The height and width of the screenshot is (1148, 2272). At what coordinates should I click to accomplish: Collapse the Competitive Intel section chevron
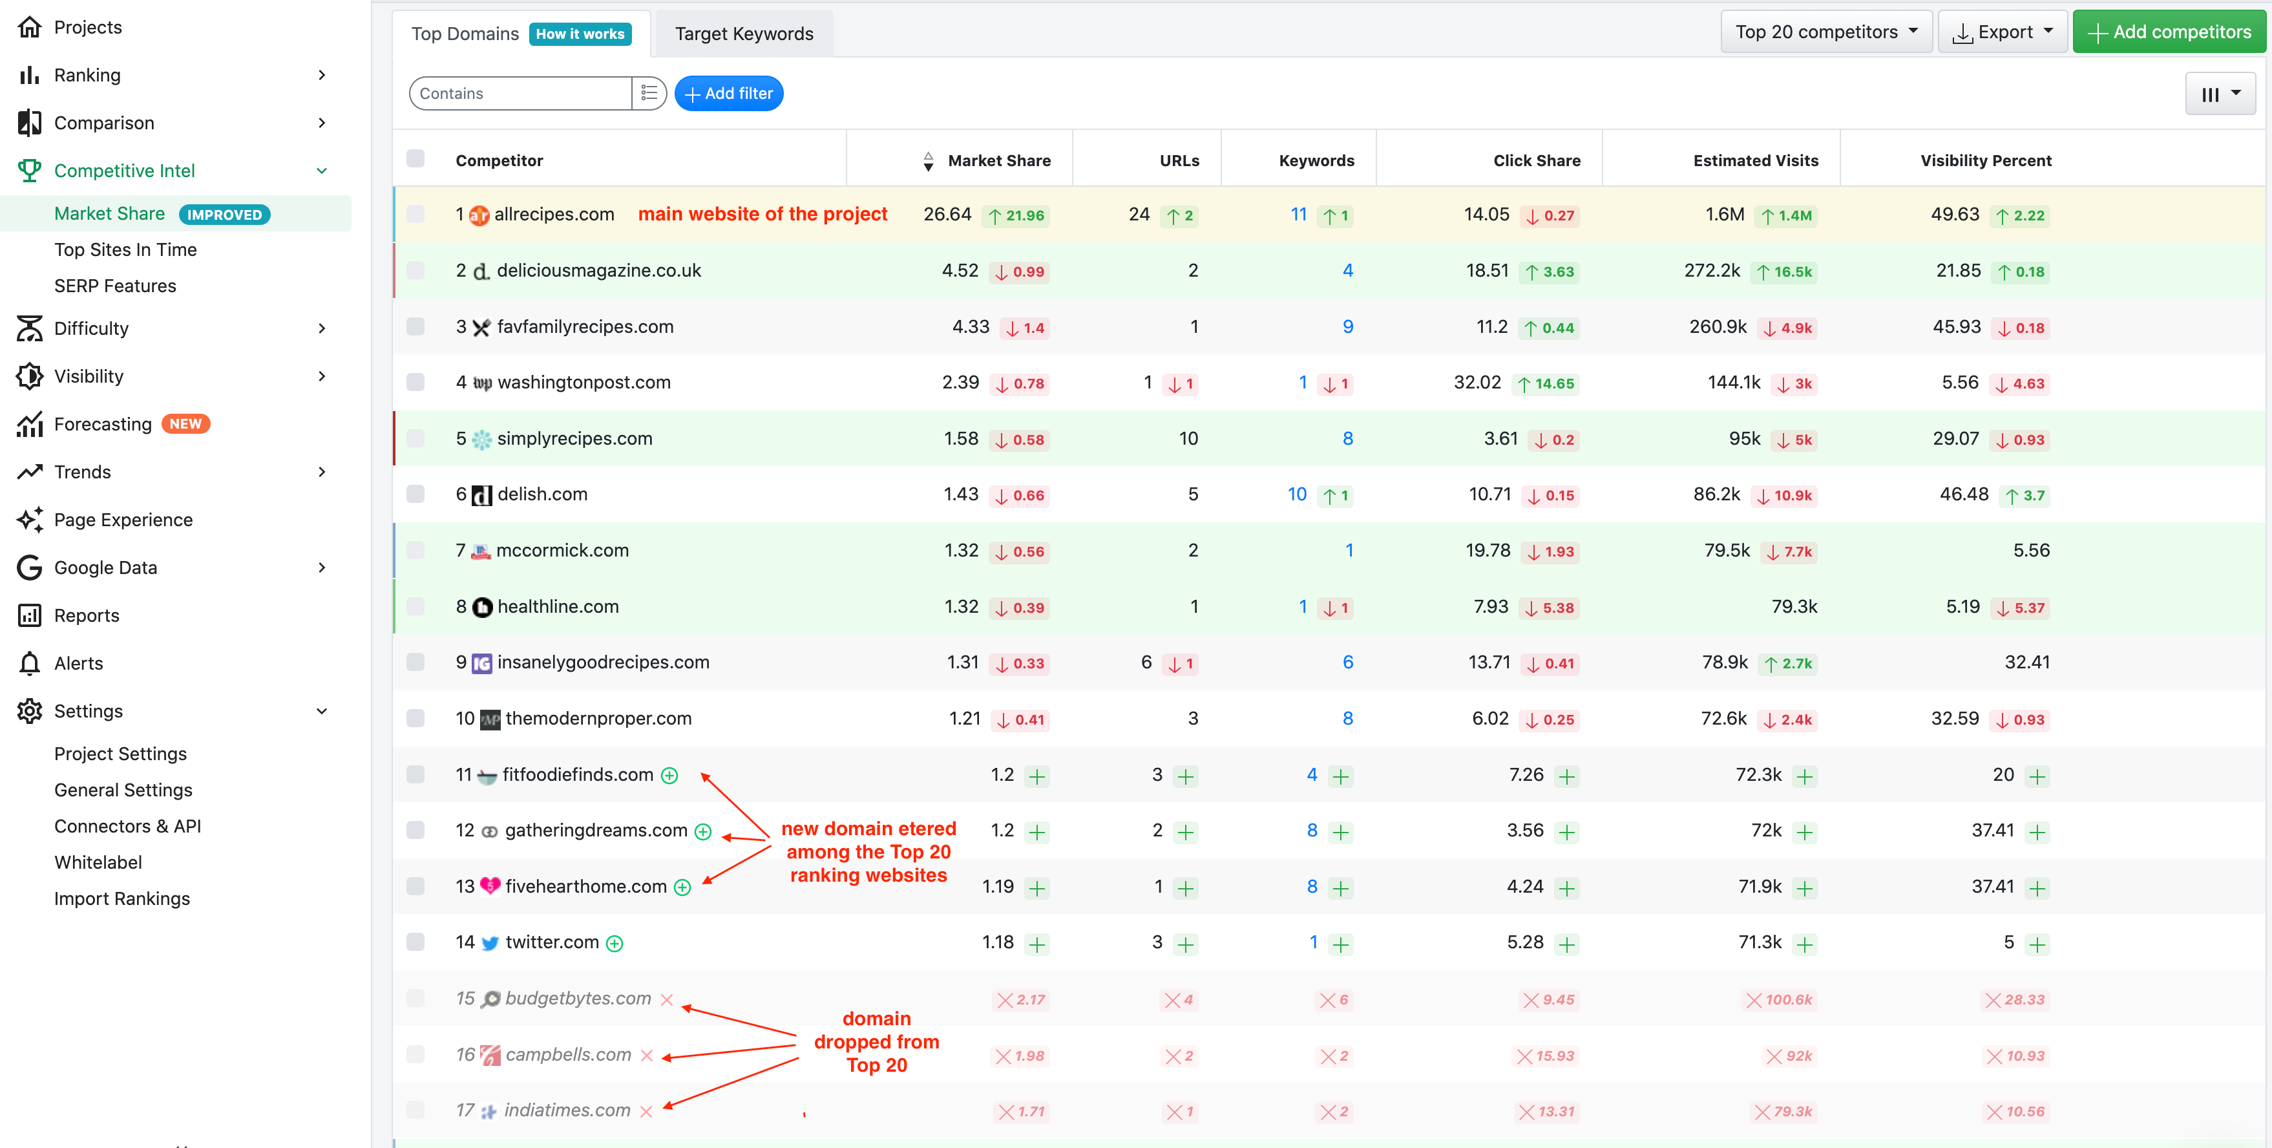point(322,170)
